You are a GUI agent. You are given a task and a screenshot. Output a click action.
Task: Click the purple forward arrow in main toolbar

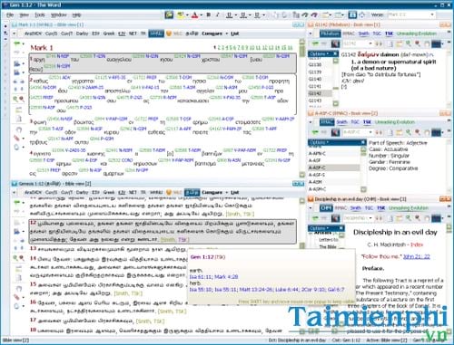[314, 14]
